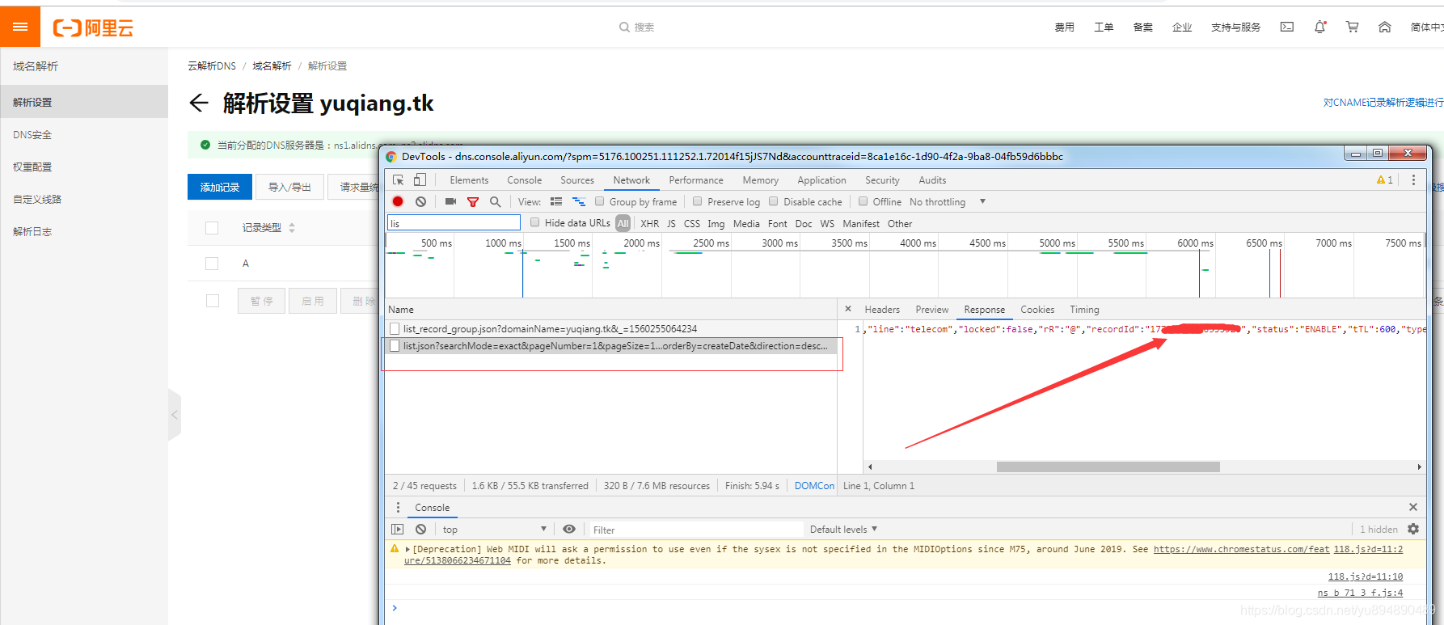Clear the console

[420, 529]
